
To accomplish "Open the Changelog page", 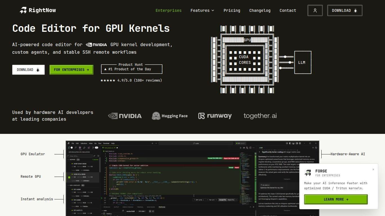I will point(260,10).
